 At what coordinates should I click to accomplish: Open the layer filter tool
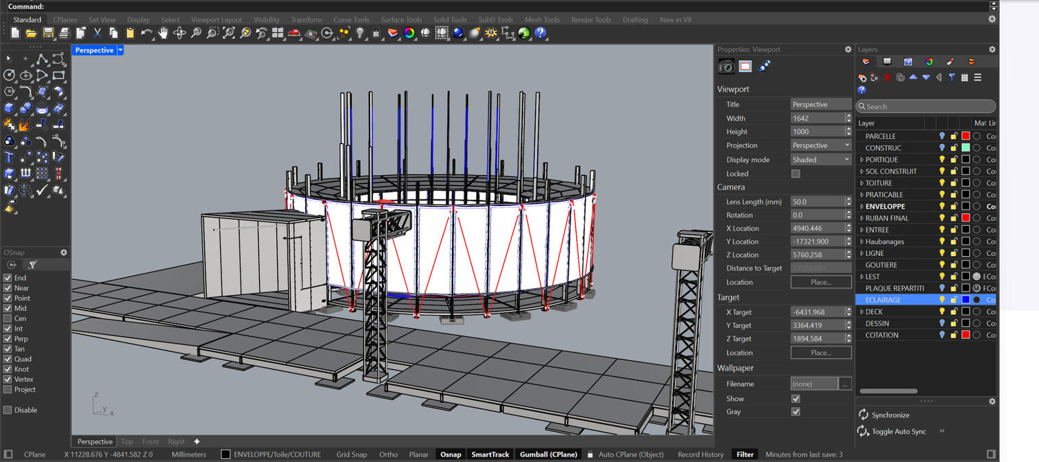tap(952, 77)
